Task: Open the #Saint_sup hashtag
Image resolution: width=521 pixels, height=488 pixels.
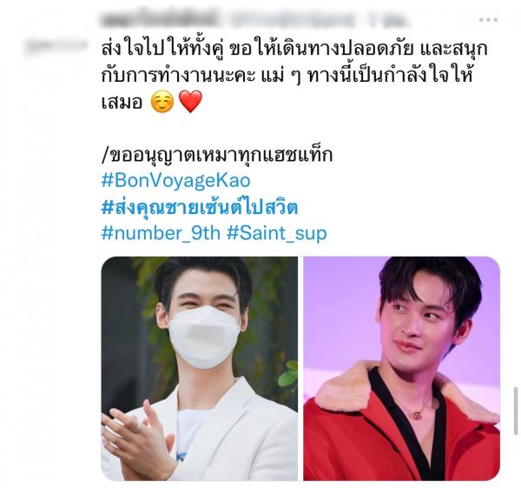Action: click(x=276, y=233)
